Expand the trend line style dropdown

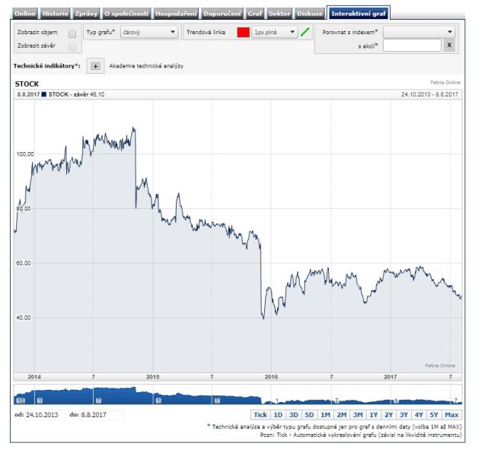click(x=274, y=33)
